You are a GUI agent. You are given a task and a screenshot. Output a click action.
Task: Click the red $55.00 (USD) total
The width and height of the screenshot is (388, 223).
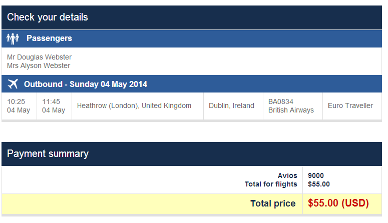338,203
